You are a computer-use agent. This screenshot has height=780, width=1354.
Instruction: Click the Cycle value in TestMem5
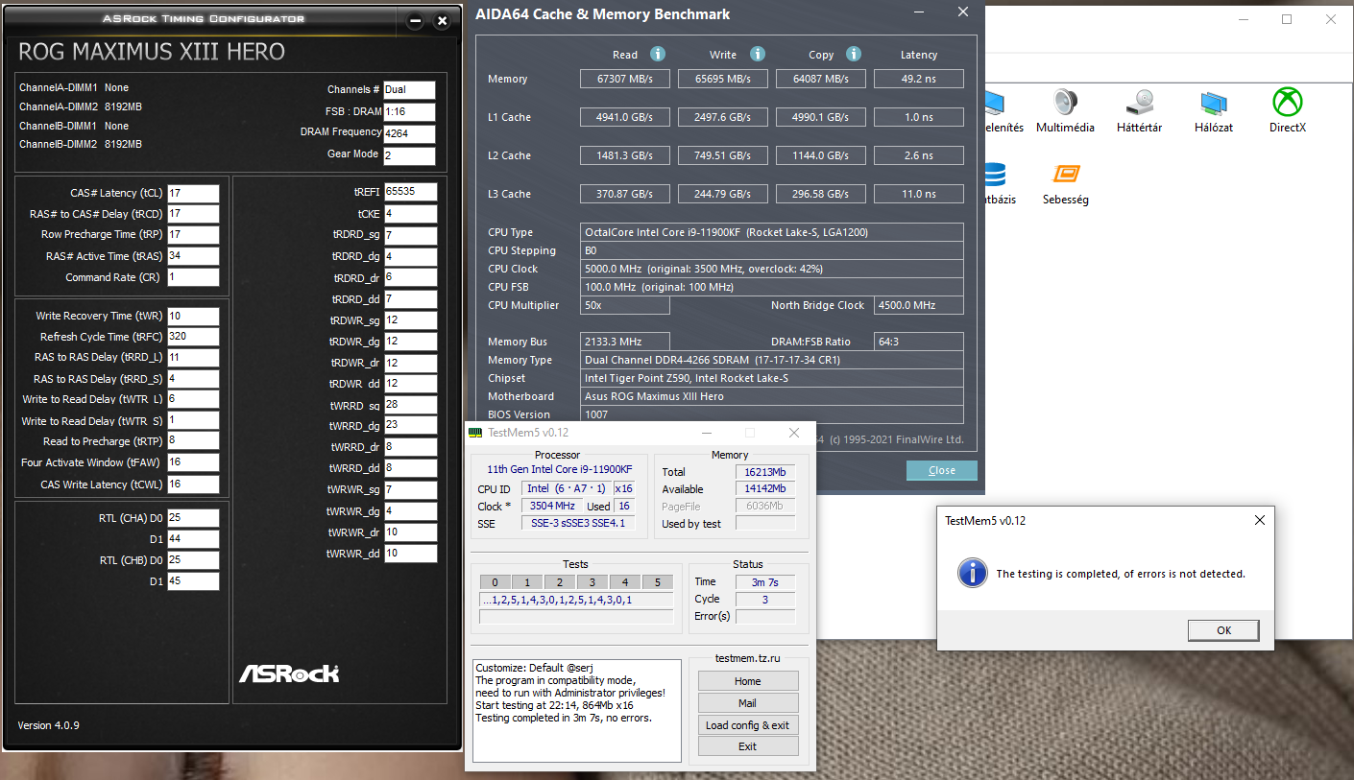(x=765, y=600)
